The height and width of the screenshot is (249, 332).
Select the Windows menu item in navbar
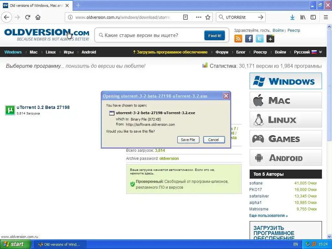[13, 52]
